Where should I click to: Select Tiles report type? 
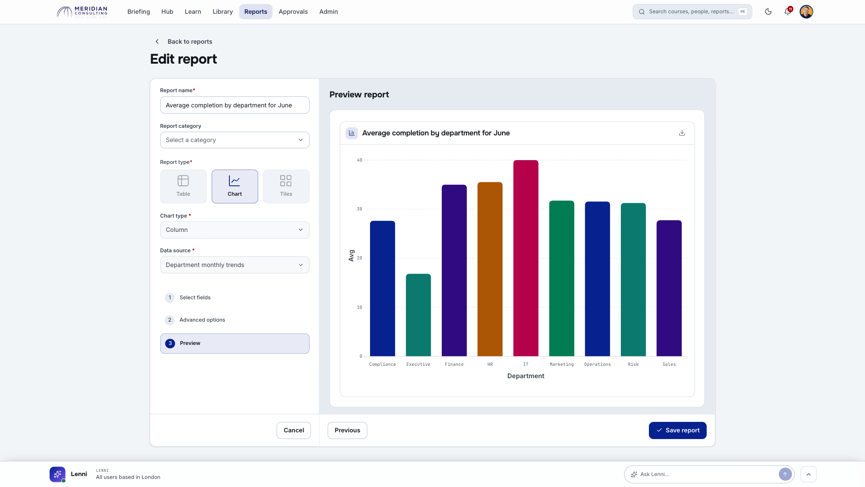click(286, 186)
